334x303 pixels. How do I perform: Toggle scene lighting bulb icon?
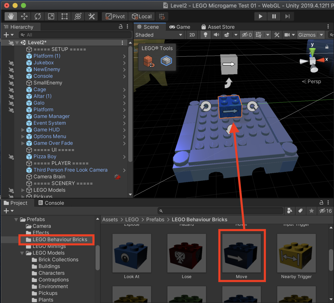pos(205,35)
